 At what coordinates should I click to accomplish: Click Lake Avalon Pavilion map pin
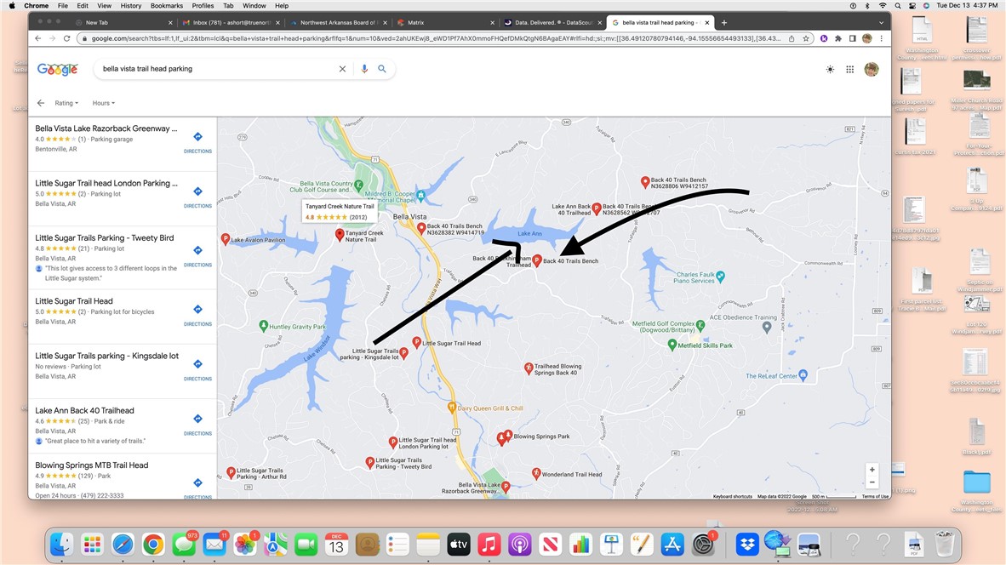pyautogui.click(x=226, y=238)
